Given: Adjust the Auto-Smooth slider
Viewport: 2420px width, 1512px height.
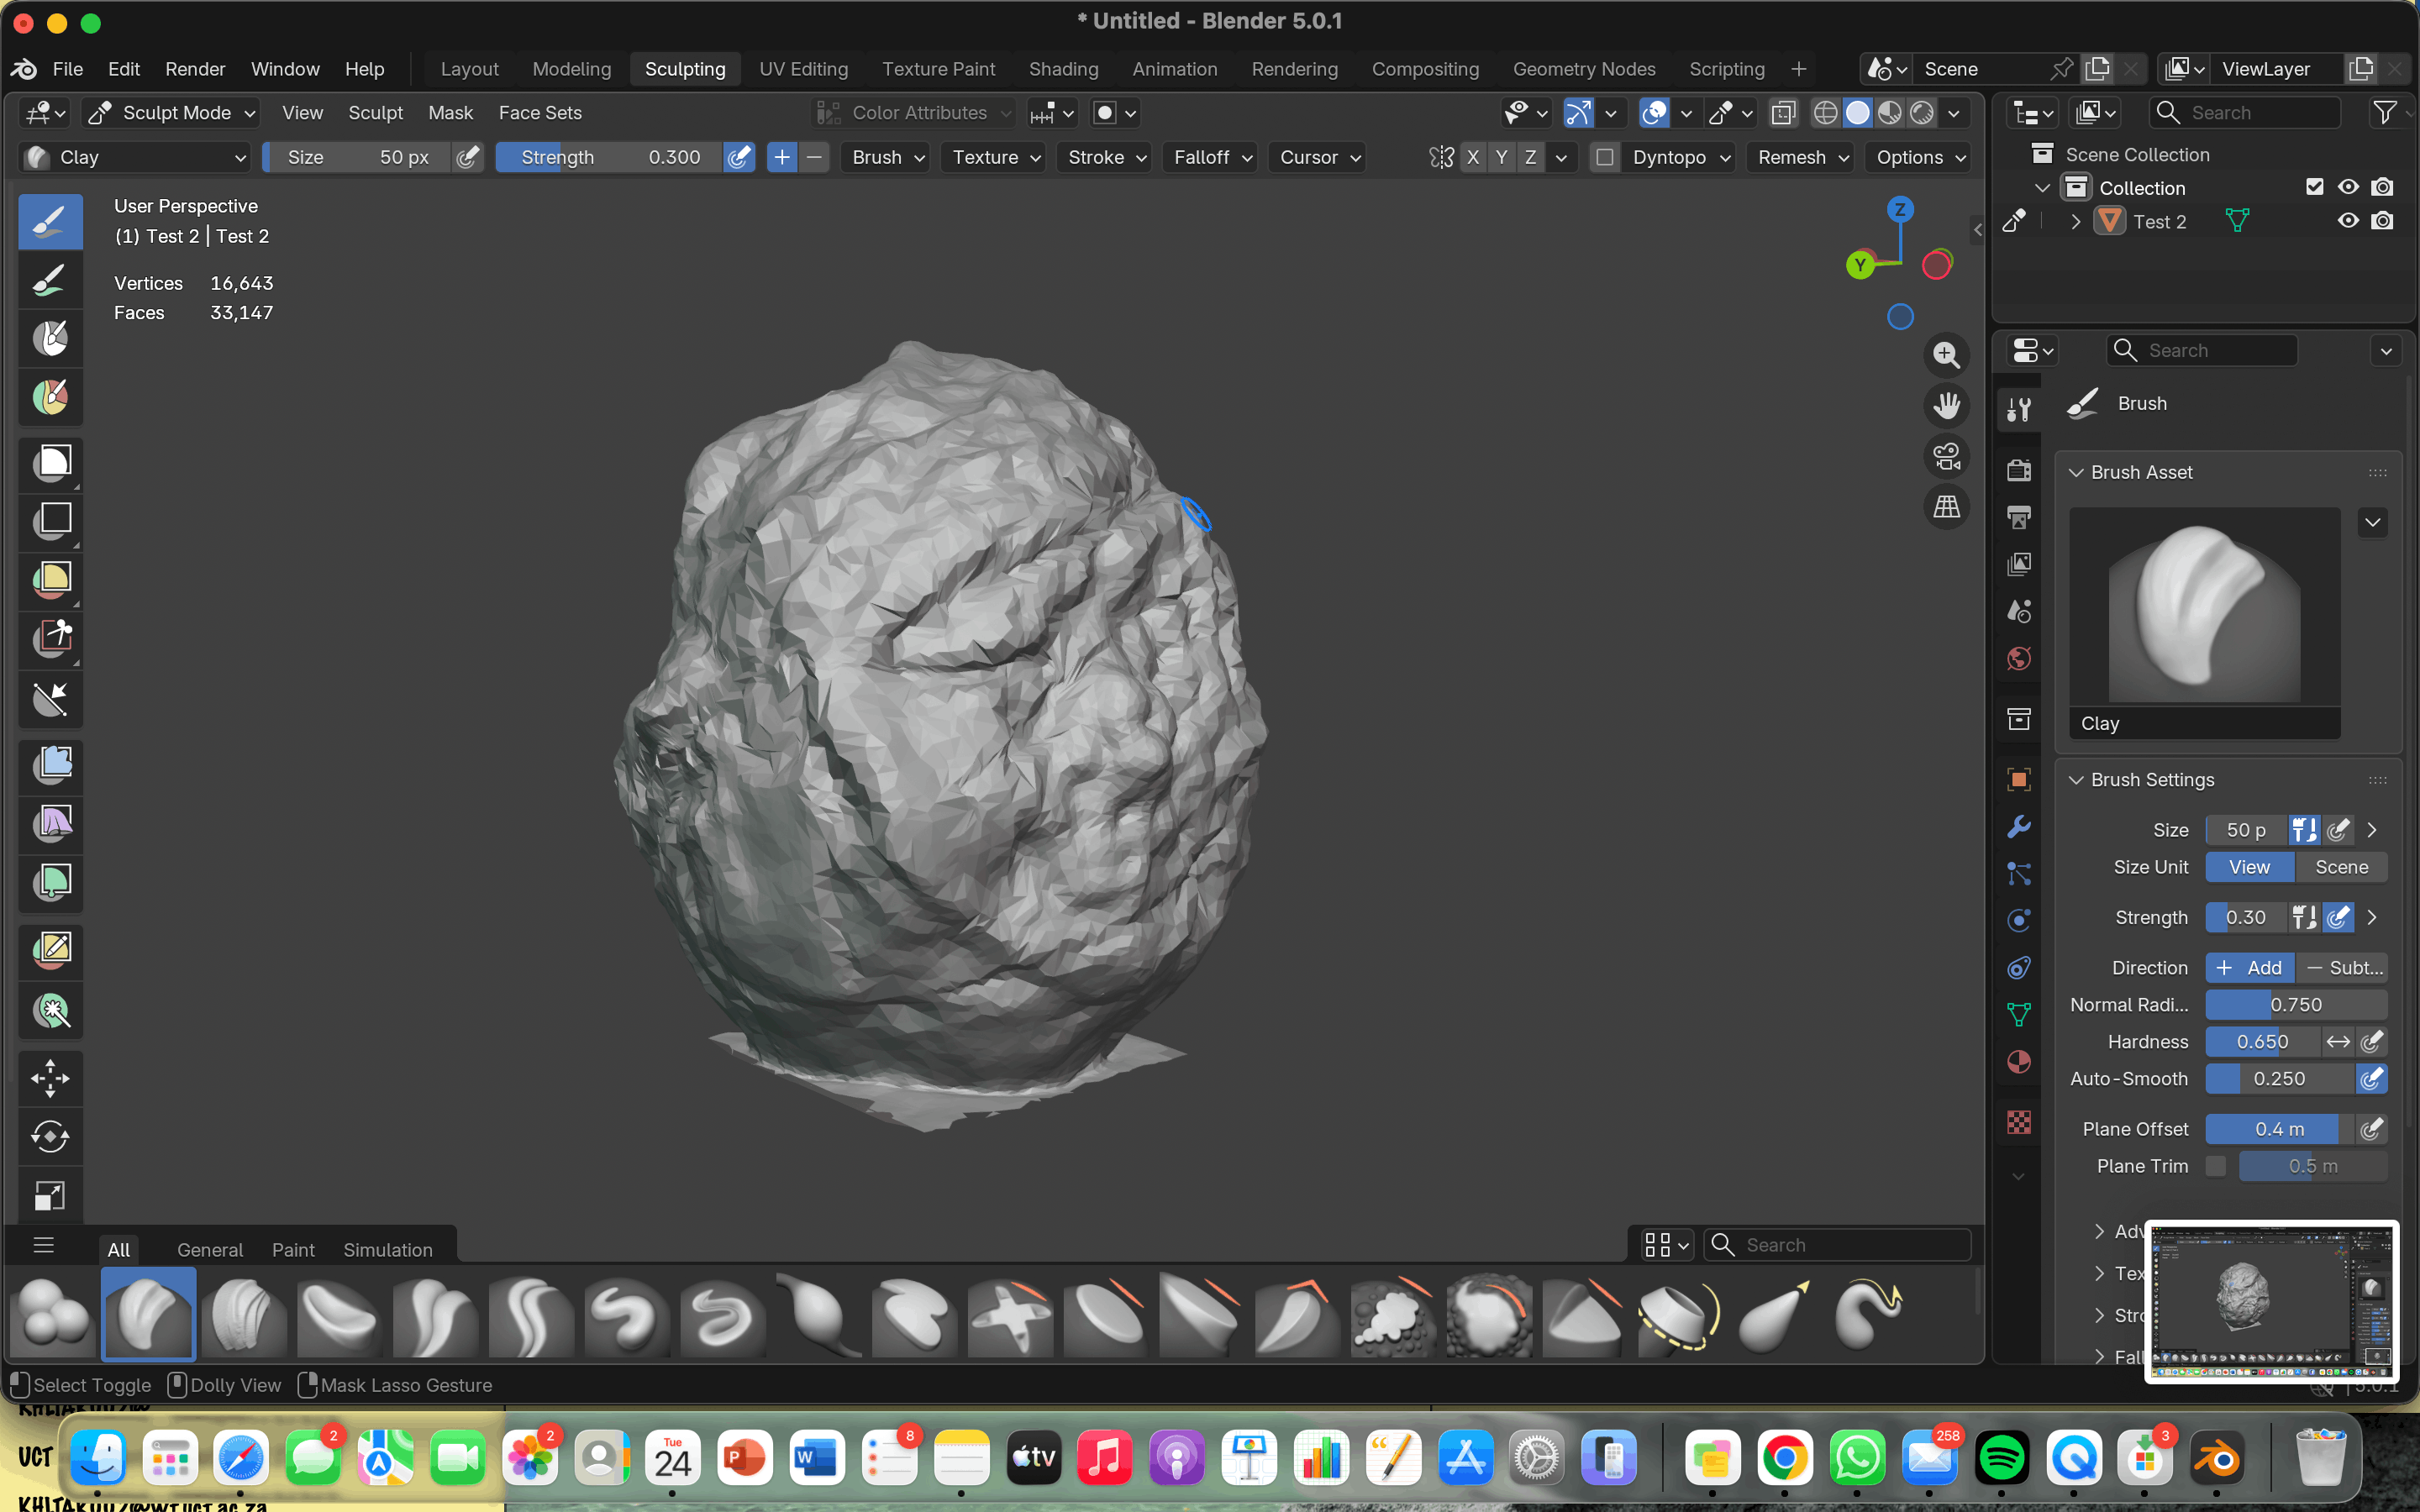Looking at the screenshot, I should click(2279, 1079).
